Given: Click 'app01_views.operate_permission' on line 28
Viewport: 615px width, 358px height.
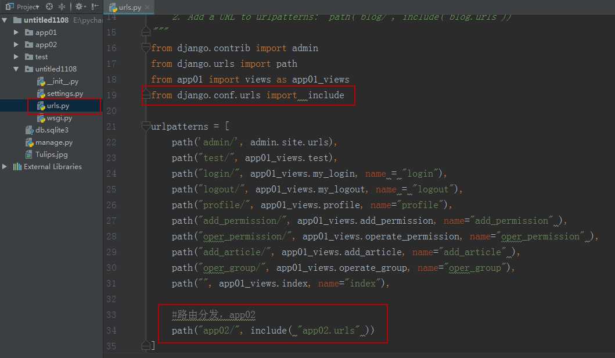Looking at the screenshot, I should (x=381, y=237).
